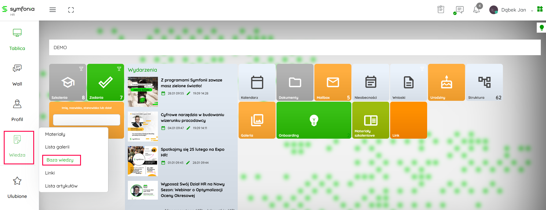The height and width of the screenshot is (210, 546).
Task: Toggle the lightbulb hint panel on right edge
Action: tap(541, 28)
